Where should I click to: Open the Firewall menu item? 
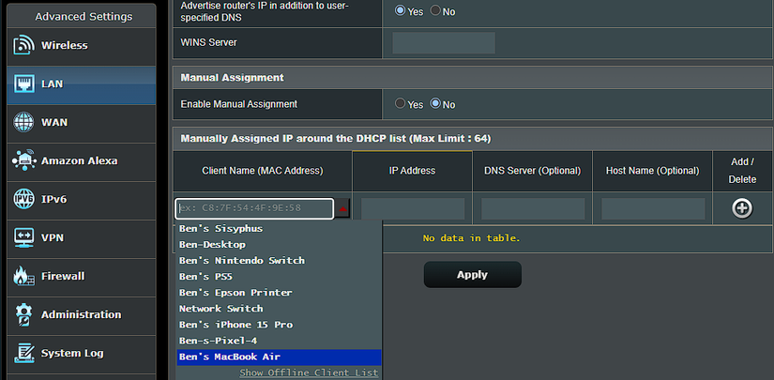click(x=82, y=277)
